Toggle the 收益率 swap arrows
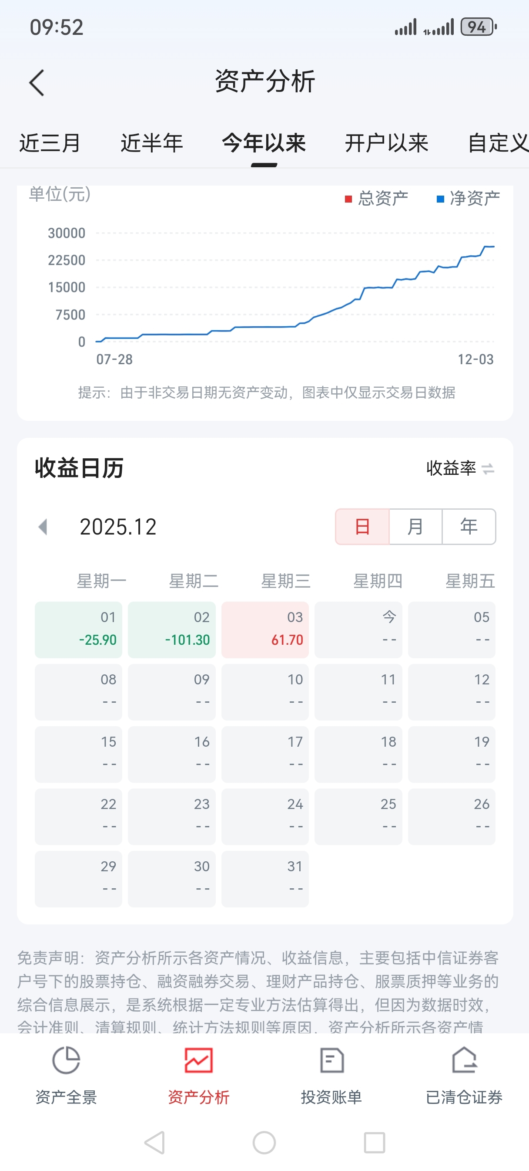The width and height of the screenshot is (529, 1171). tap(488, 468)
